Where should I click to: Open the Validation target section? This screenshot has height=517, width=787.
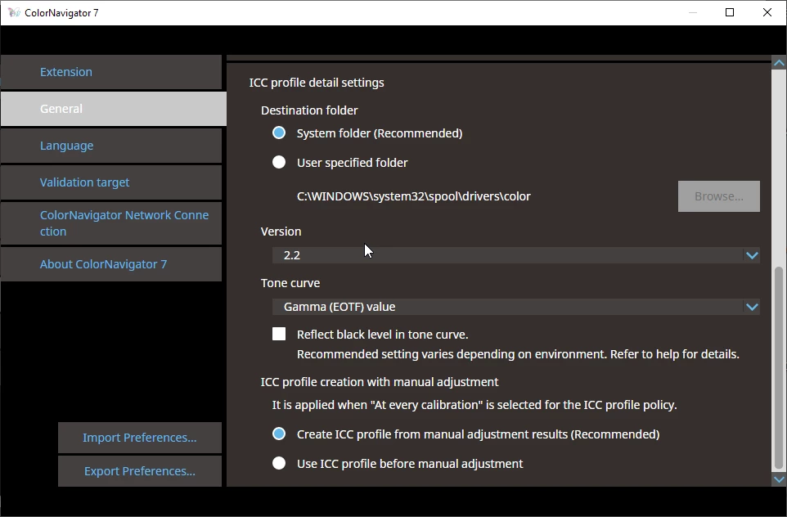pos(110,182)
